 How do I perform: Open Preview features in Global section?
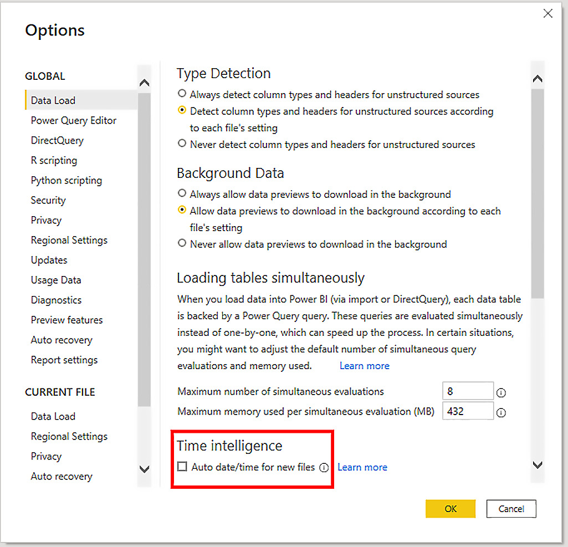click(66, 320)
